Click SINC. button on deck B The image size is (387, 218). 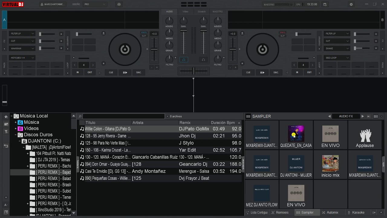276,72
